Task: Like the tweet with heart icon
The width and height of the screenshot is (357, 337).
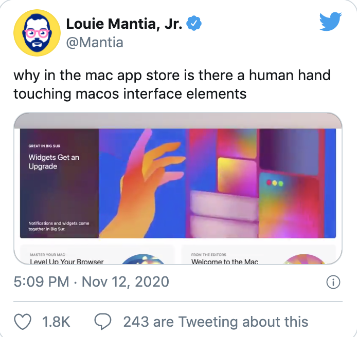Action: 23,321
